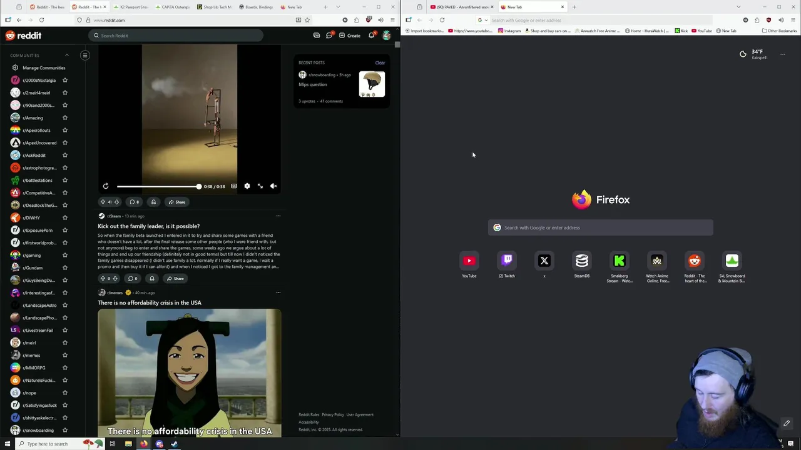Open Reddit chat icon in header
The height and width of the screenshot is (450, 801).
coord(329,36)
